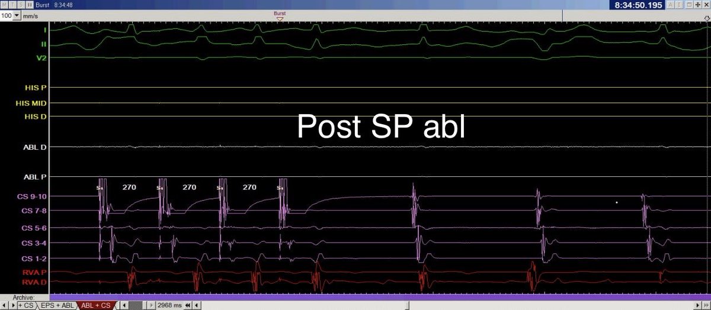Click the first 270 interval label
The image size is (711, 310).
[129, 187]
